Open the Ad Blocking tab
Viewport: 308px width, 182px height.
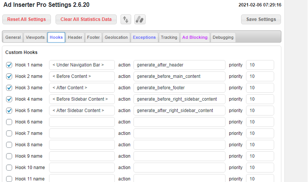pyautogui.click(x=195, y=37)
